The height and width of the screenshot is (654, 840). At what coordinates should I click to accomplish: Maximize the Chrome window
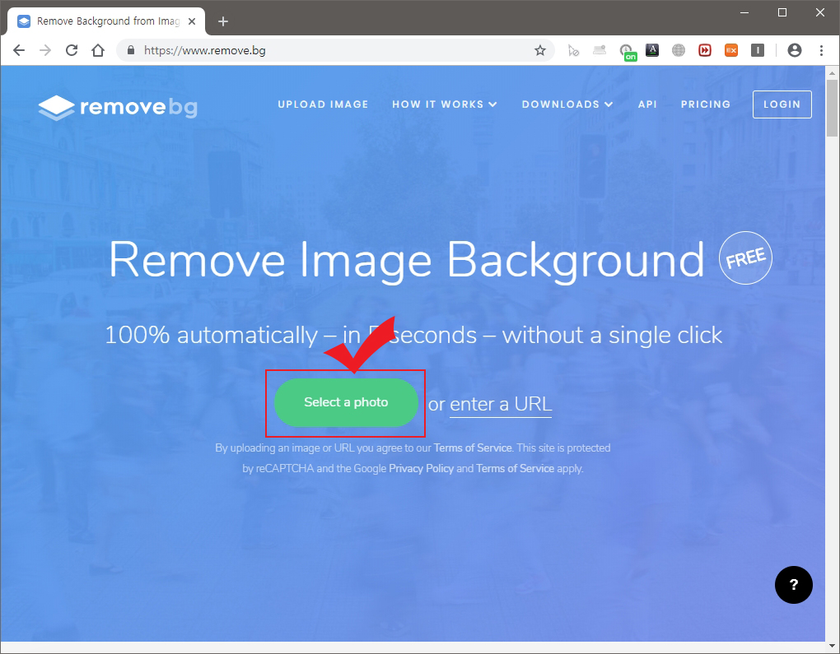tap(782, 12)
